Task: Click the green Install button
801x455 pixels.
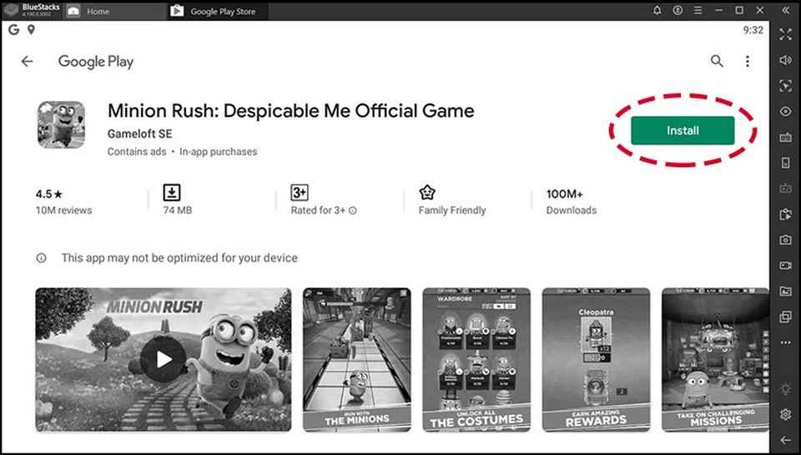Action: click(683, 130)
